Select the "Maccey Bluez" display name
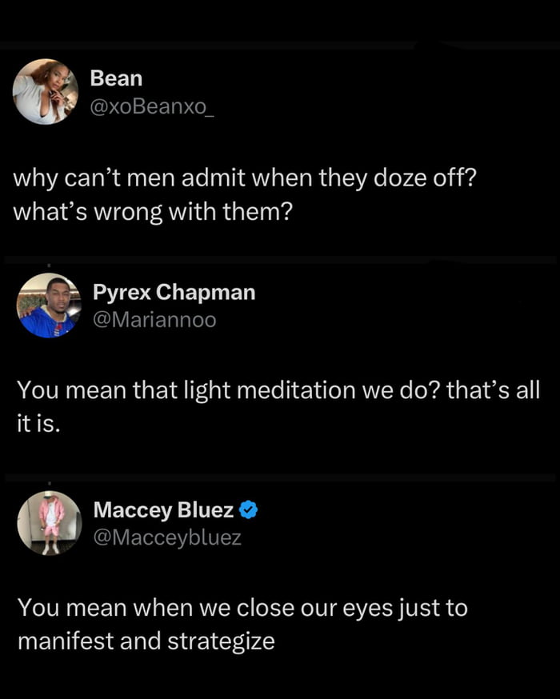 pos(163,509)
